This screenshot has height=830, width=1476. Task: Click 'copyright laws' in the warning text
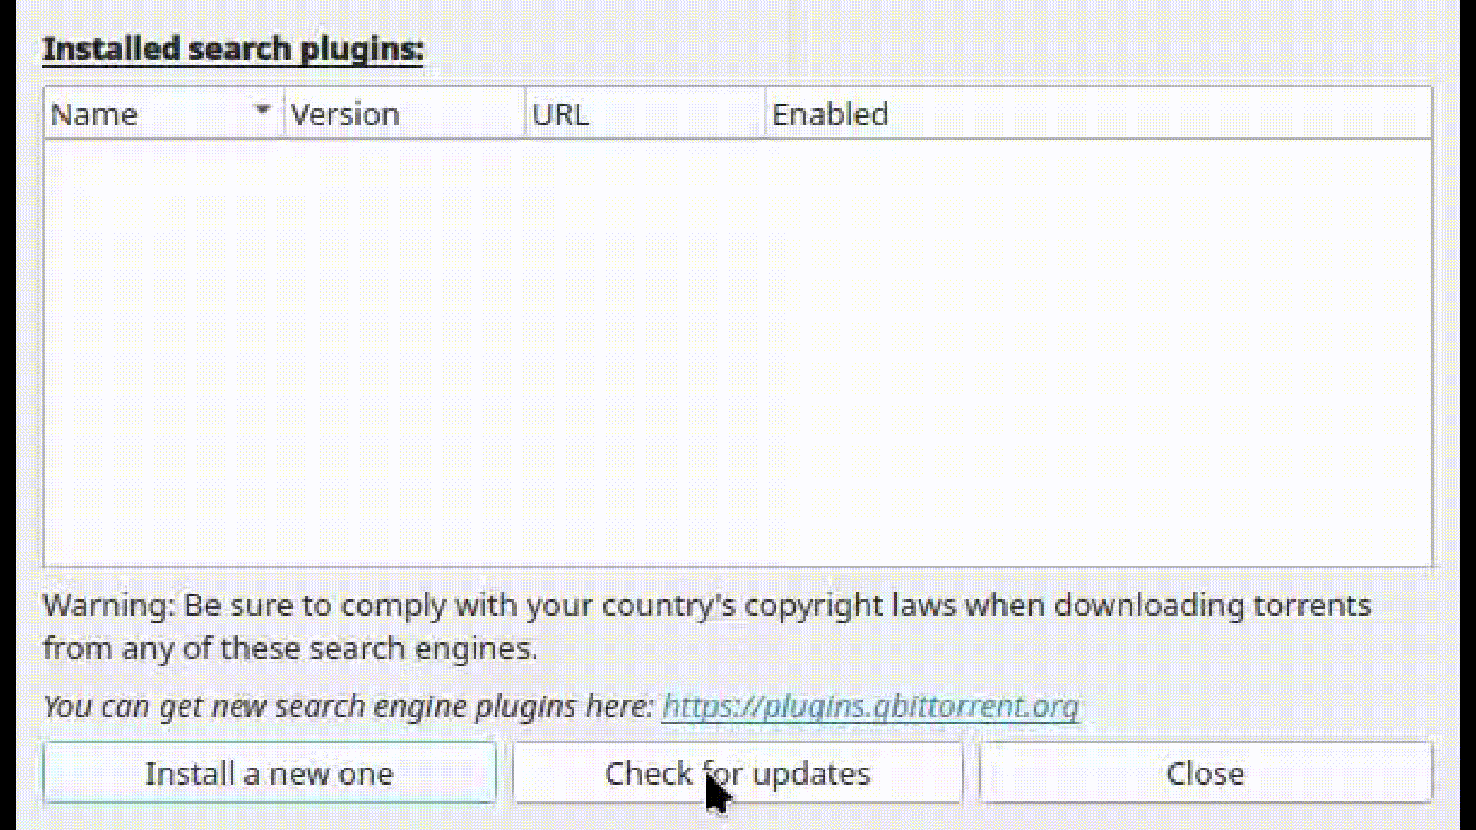click(x=849, y=606)
